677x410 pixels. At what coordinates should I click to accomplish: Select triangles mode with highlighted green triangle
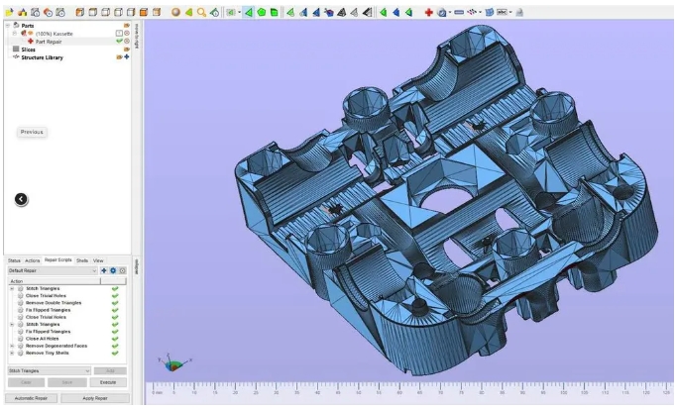pos(248,12)
